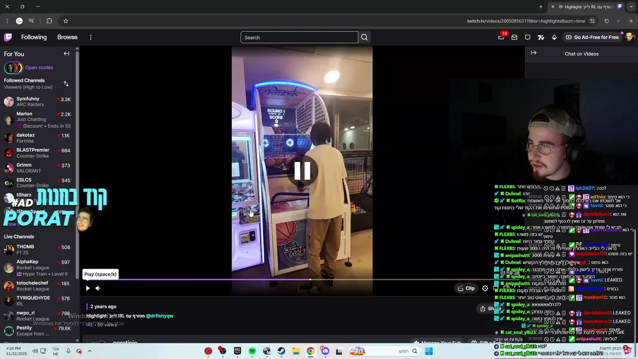Image resolution: width=638 pixels, height=359 pixels.
Task: Open taskbar volume control
Action: [x=35, y=351]
